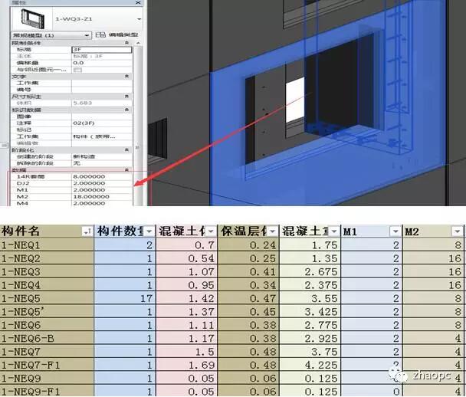Click the Edit Type icon
This screenshot has width=466, height=397.
point(100,35)
